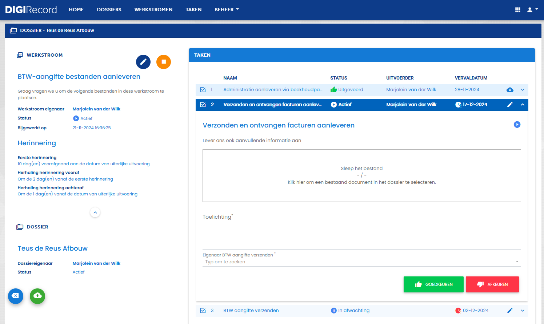
Task: Tick the checkbox icon for task 2
Action: pos(203,105)
